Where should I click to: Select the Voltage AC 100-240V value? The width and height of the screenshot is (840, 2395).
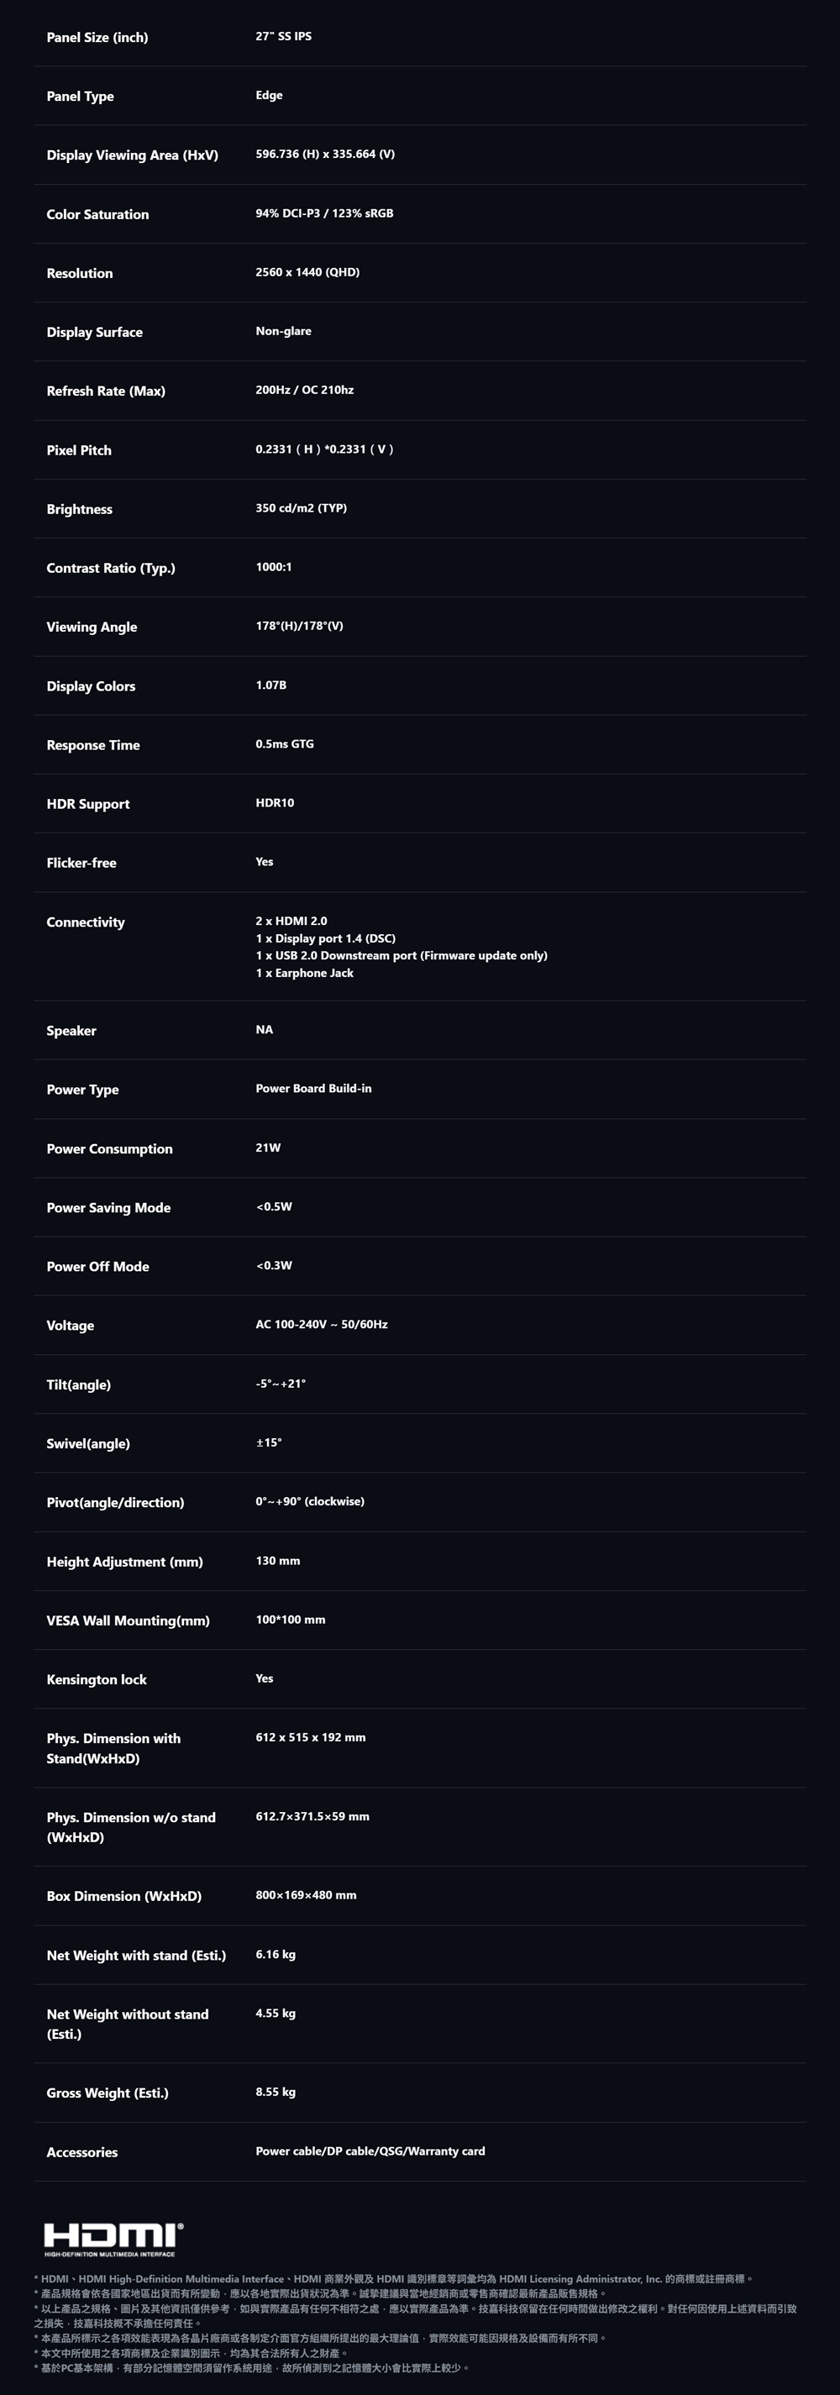[322, 1325]
